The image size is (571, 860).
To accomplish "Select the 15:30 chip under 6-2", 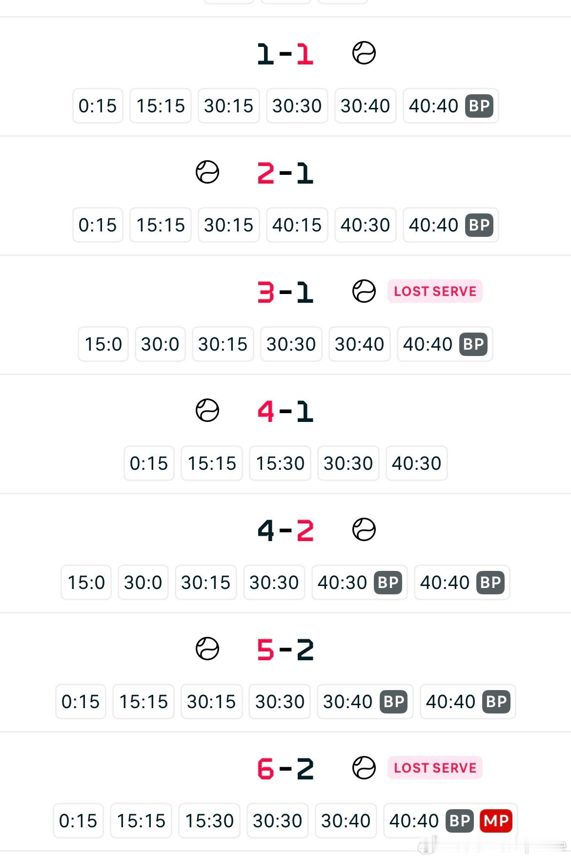I will (x=209, y=820).
